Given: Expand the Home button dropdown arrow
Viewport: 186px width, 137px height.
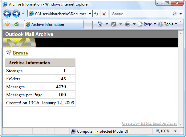Looking at the screenshot, I should point(107,24).
